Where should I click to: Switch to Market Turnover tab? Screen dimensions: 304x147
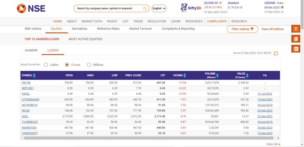[140, 29]
